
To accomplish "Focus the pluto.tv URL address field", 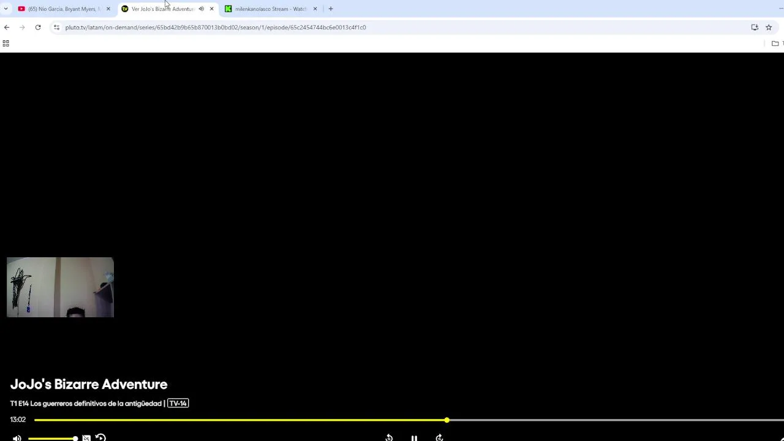I will pos(216,27).
